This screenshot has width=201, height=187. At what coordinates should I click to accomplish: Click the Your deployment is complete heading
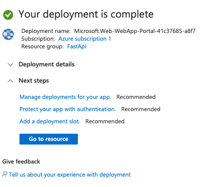[x=86, y=14]
